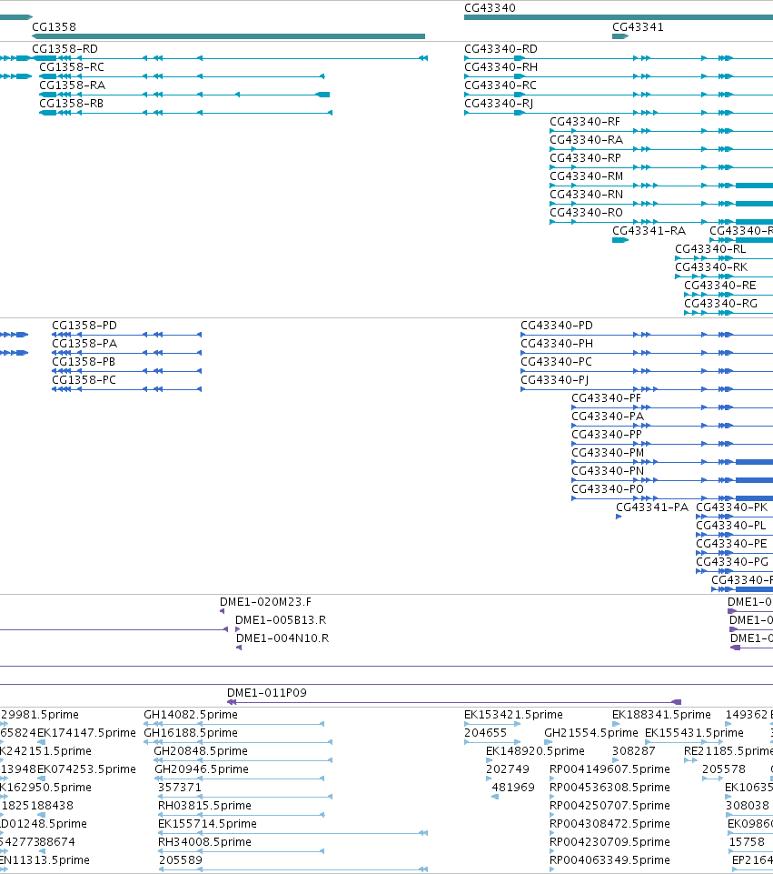Screen dimensions: 773x874
Task: Select EST EK155714.5prime
Action: point(208,823)
